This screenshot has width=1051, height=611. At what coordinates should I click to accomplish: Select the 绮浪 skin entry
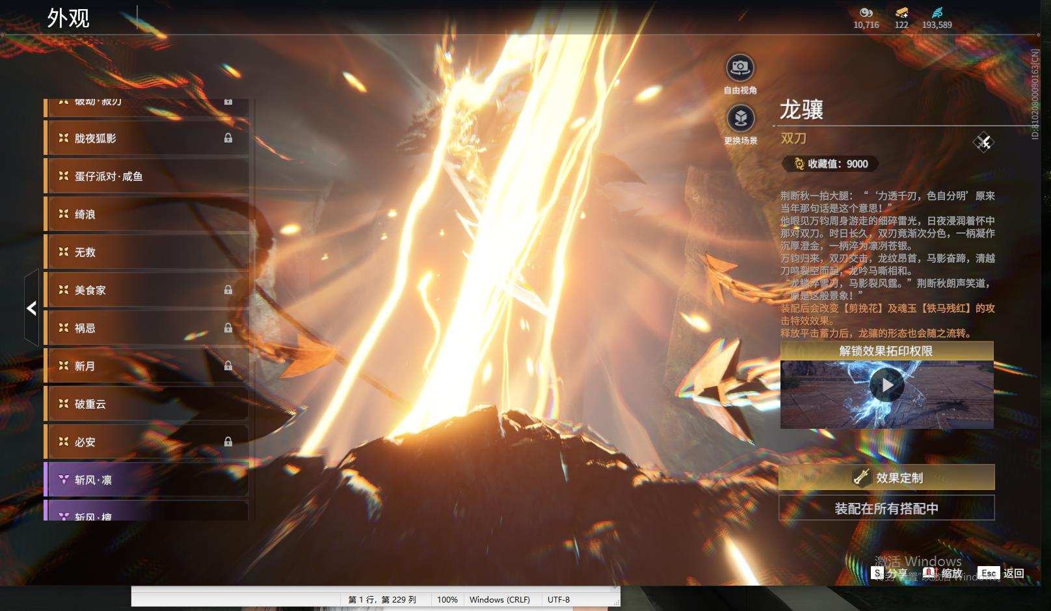[146, 213]
